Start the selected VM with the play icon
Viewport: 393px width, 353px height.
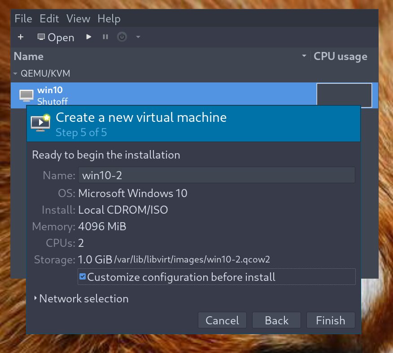(x=88, y=37)
